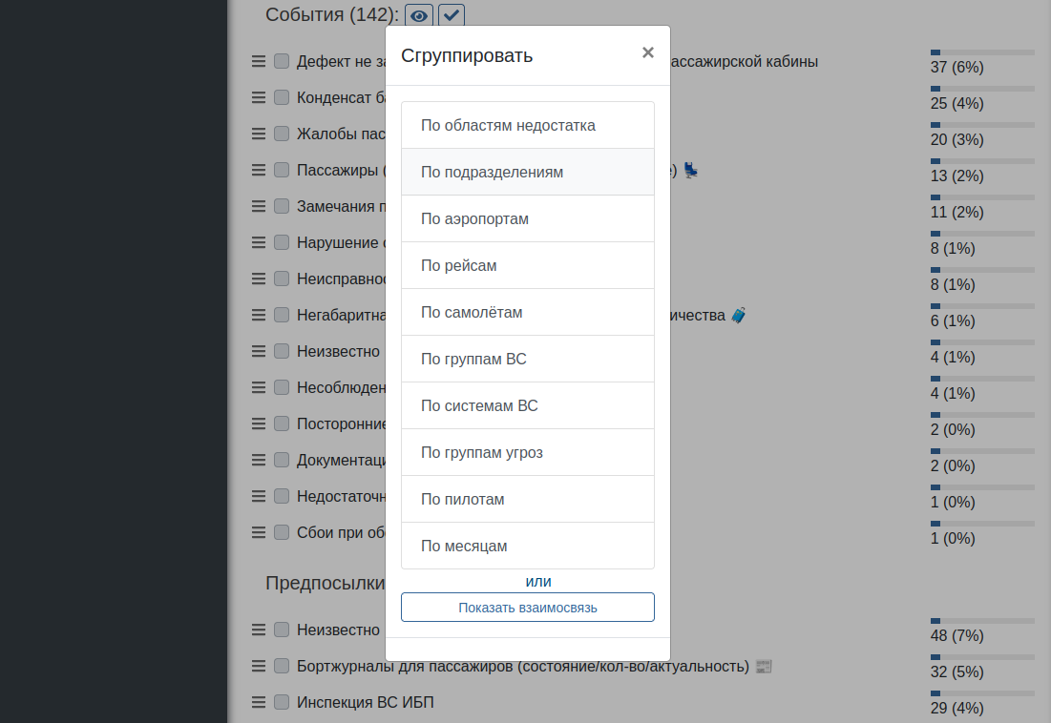Click the checkmark icon next to События (142)
The image size is (1051, 723).
tap(451, 15)
